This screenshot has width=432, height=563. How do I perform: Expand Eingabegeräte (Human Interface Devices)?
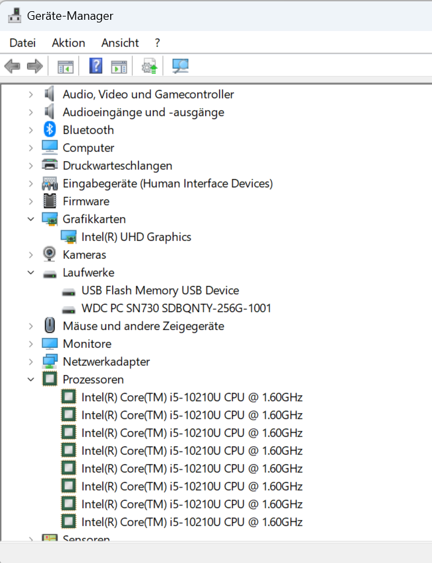point(31,183)
